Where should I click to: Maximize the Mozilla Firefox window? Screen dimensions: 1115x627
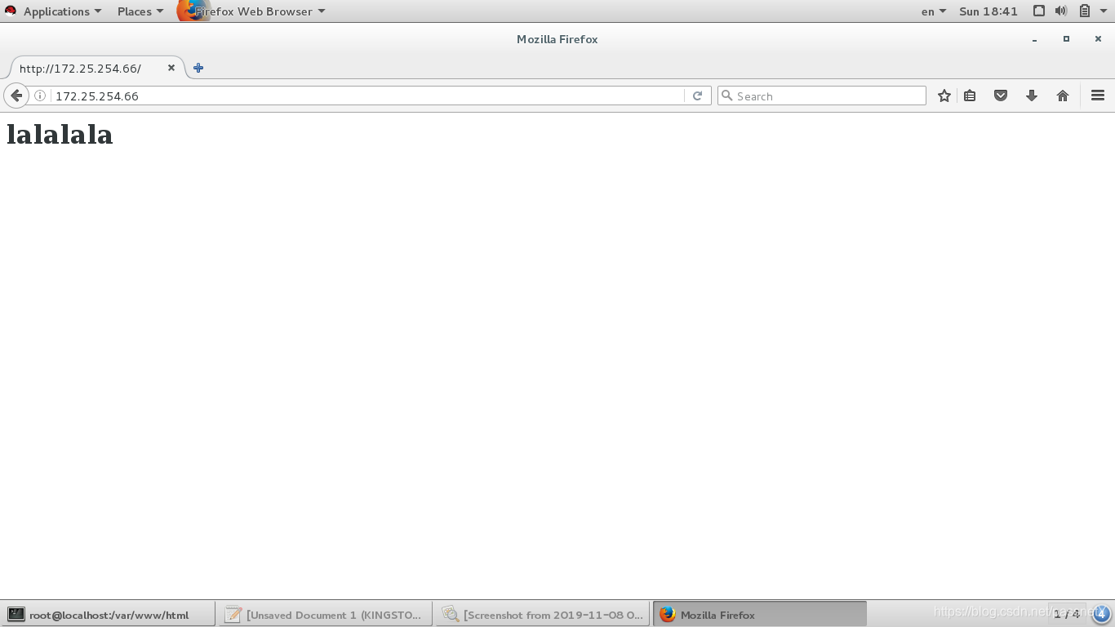pos(1066,39)
